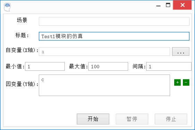195x130 pixels.
Task: Close the simulation dialog window
Action: (x=182, y=5)
